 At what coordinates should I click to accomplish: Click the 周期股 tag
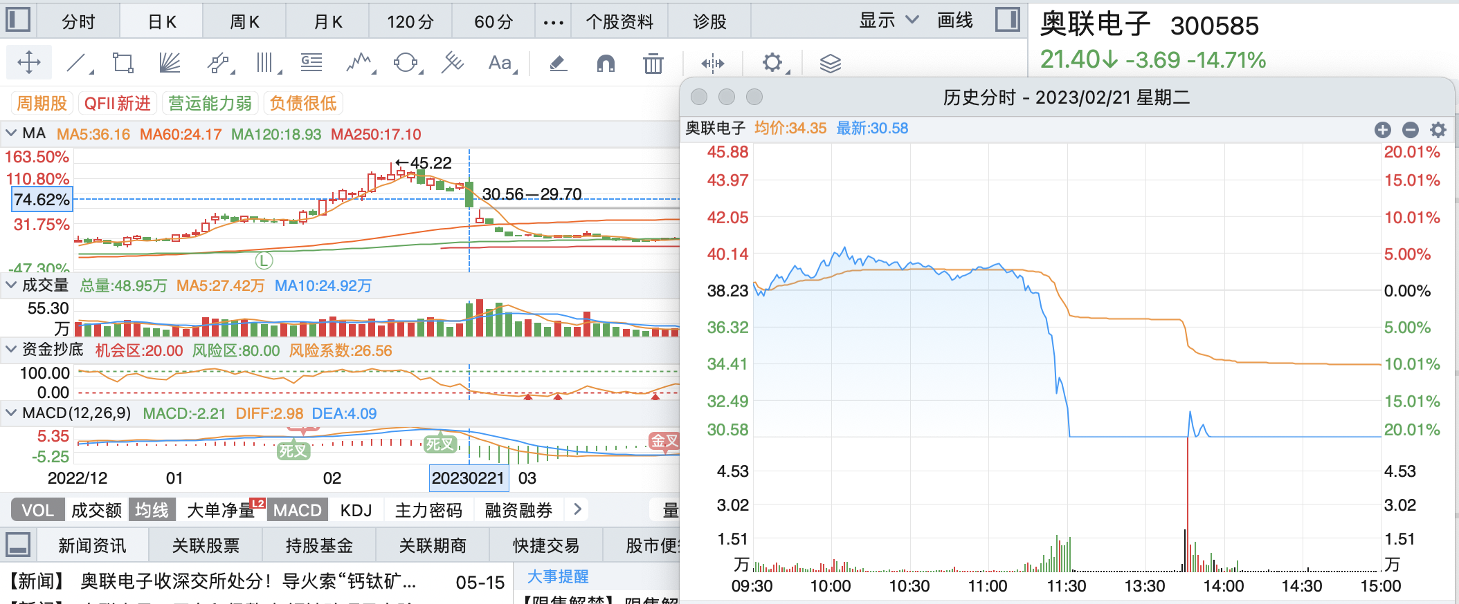[x=42, y=104]
